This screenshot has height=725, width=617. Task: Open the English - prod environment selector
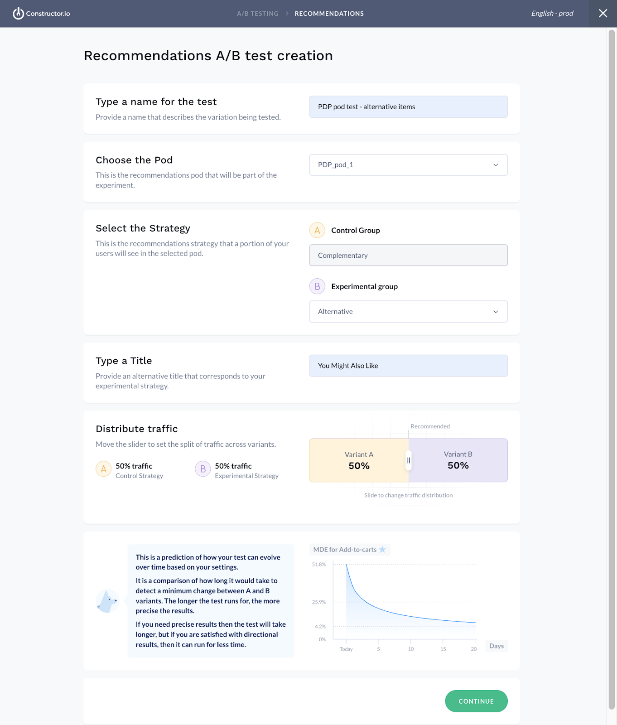click(x=552, y=14)
